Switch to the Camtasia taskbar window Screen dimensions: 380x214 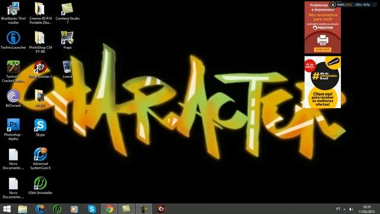pyautogui.click(x=126, y=209)
